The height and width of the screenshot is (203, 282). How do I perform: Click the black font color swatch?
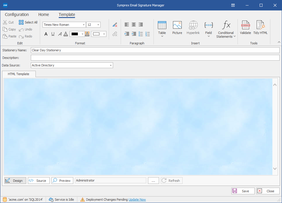pos(75,34)
